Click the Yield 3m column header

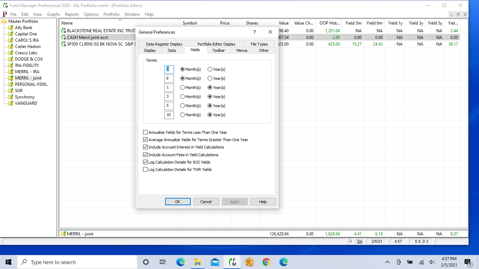pos(353,23)
